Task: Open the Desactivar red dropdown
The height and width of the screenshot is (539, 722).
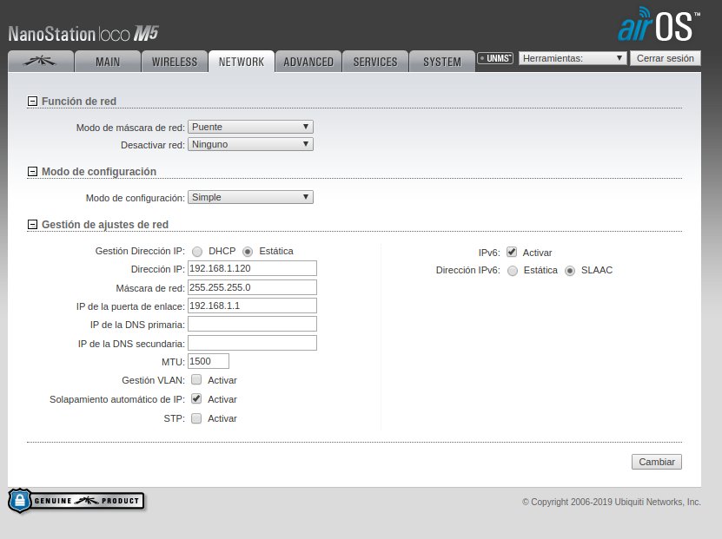Action: point(250,144)
